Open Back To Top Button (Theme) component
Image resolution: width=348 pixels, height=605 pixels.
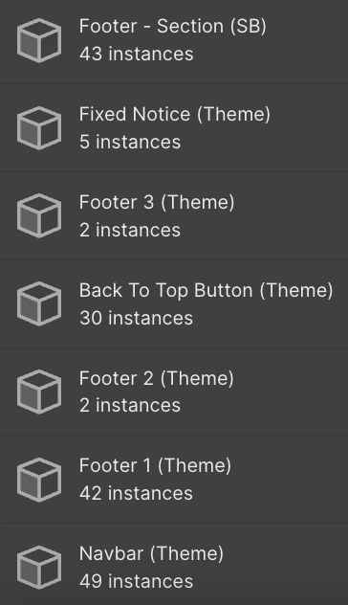pyautogui.click(x=207, y=291)
